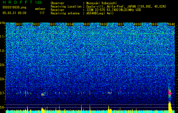Click the observer name Masayuki Kobayashi

point(102,3)
